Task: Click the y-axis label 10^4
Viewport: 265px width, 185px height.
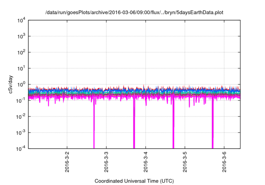Action: pos(21,20)
